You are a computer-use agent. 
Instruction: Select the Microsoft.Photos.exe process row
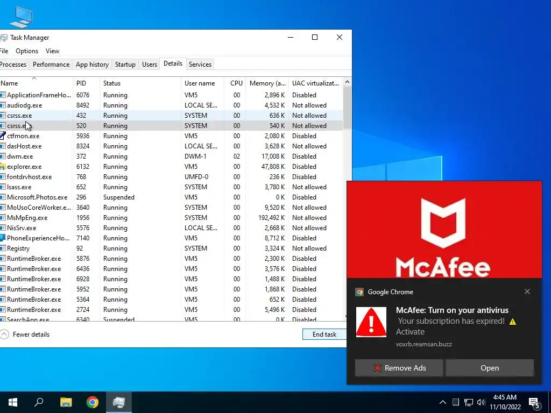coord(171,197)
